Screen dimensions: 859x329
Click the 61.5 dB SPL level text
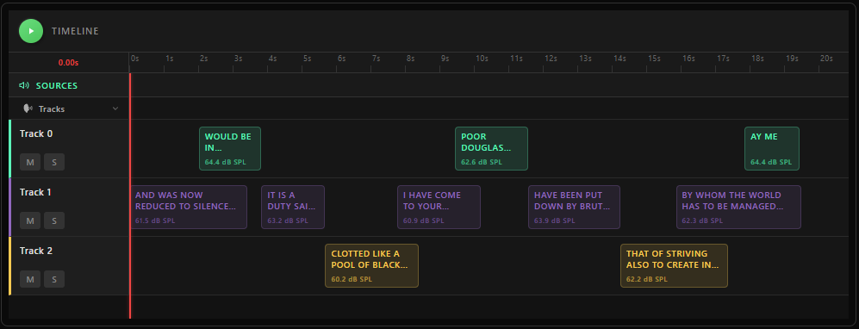156,220
